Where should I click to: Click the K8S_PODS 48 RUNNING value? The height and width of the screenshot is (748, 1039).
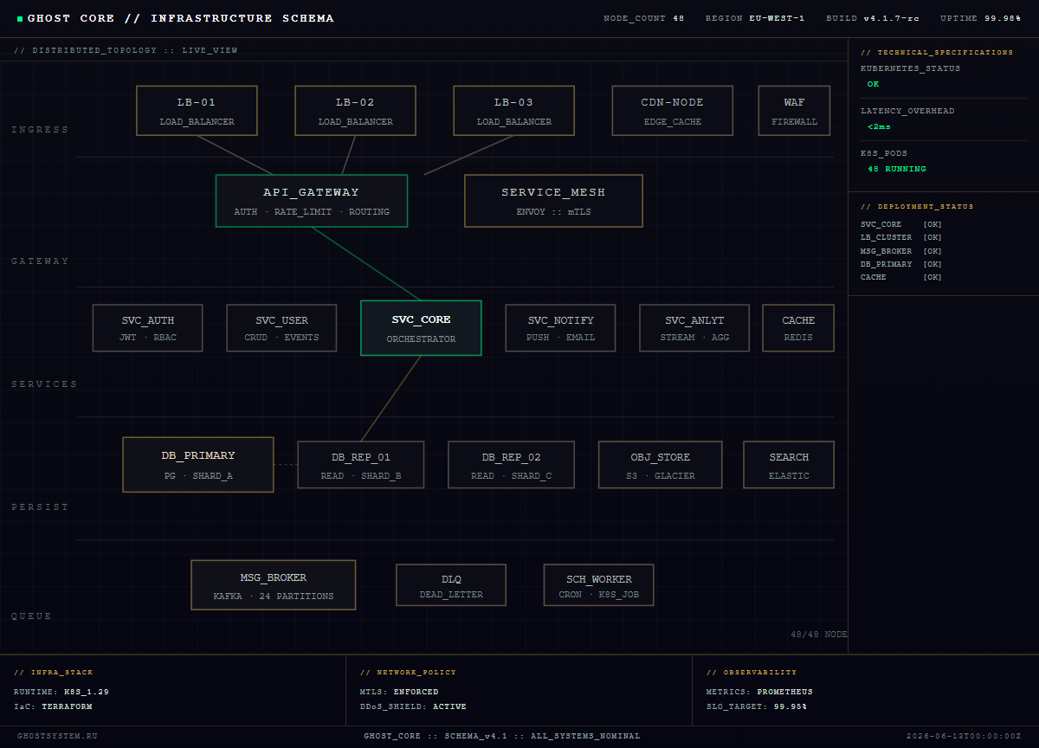pos(897,169)
